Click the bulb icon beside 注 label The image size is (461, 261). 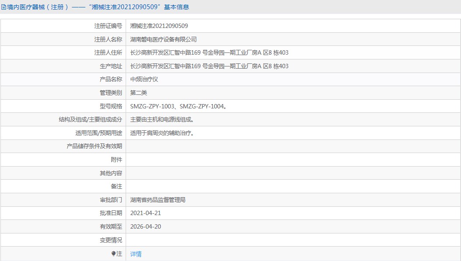pyautogui.click(x=113, y=254)
